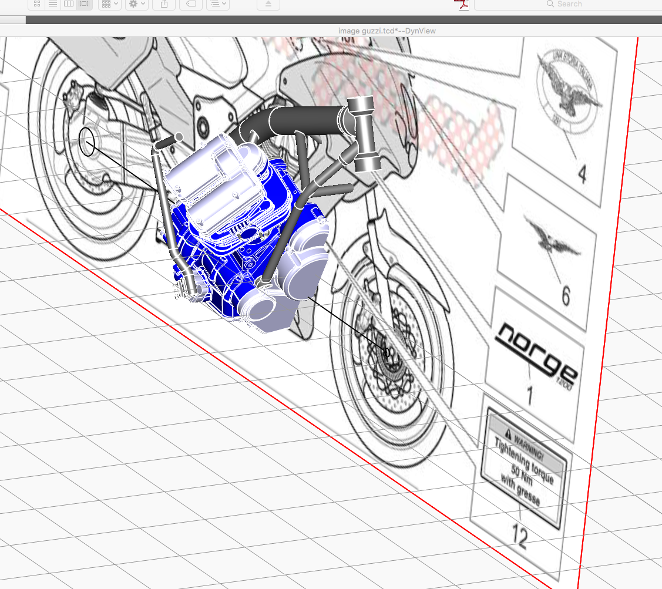Click the Eject toolbar button
Screen dimensions: 662x589
(268, 4)
